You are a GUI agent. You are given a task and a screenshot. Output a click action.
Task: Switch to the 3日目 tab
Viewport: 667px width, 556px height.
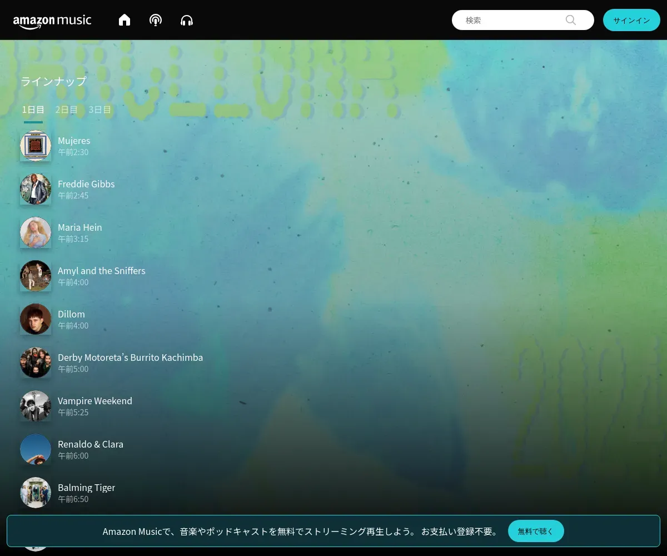point(100,110)
